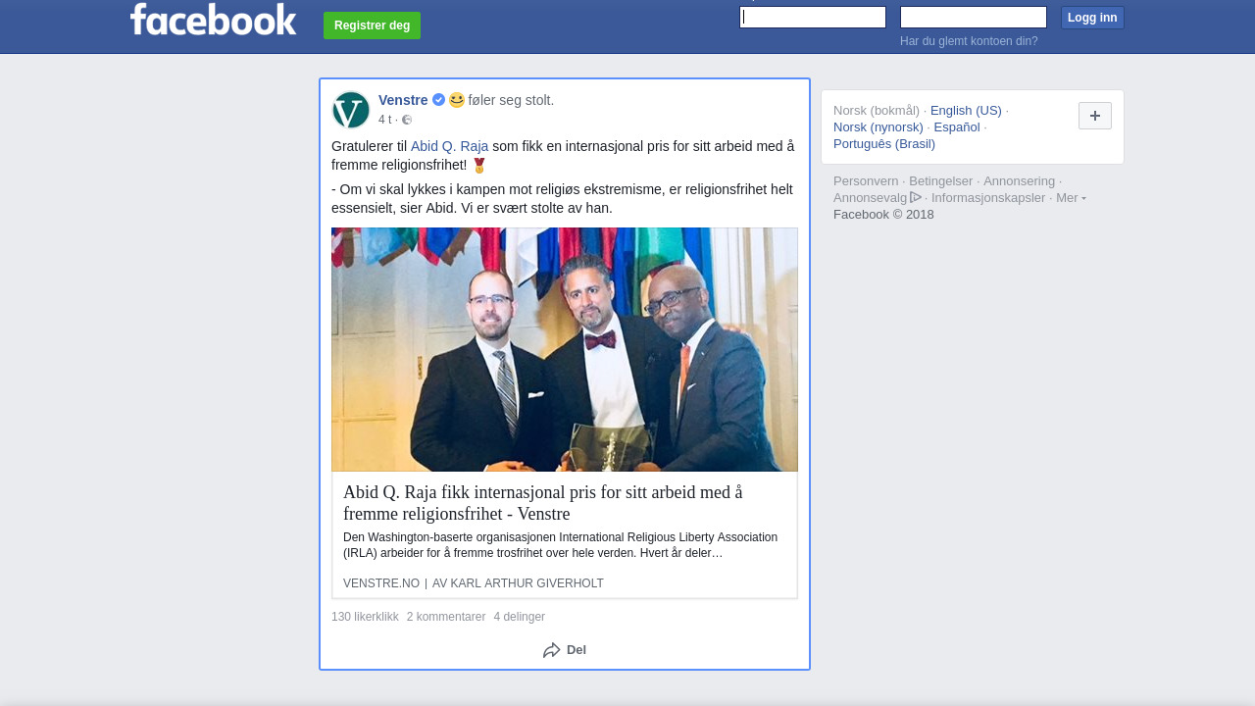This screenshot has height=706, width=1255.
Task: Focus the password input field
Action: (974, 17)
